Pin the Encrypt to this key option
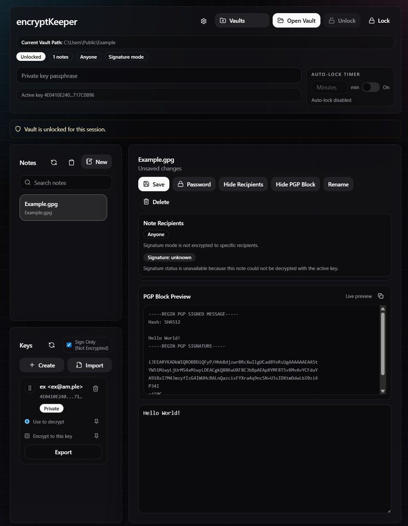Screen dimensions: 408x526 pyautogui.click(x=97, y=436)
